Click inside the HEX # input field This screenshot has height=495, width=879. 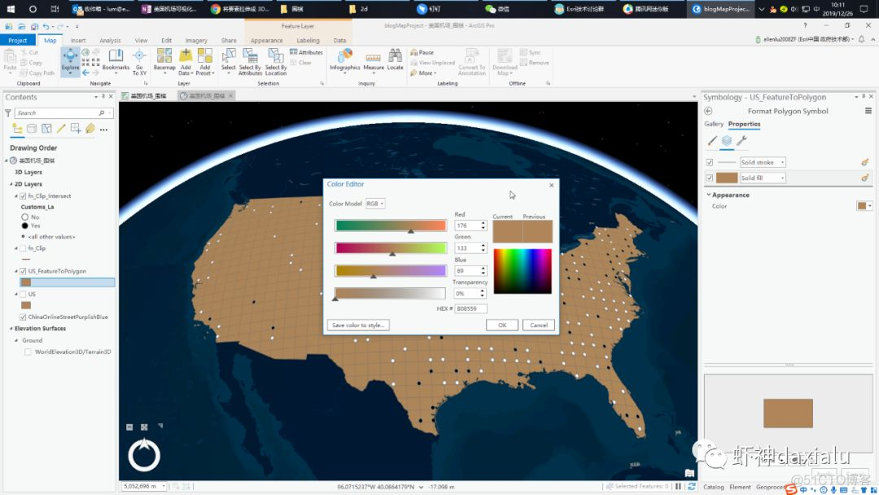click(x=470, y=309)
